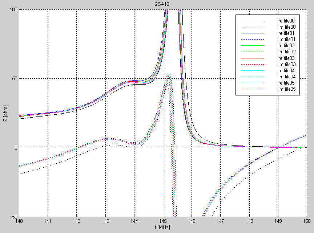Select legend entry re file05
The width and height of the screenshot is (314, 233).
286,83
